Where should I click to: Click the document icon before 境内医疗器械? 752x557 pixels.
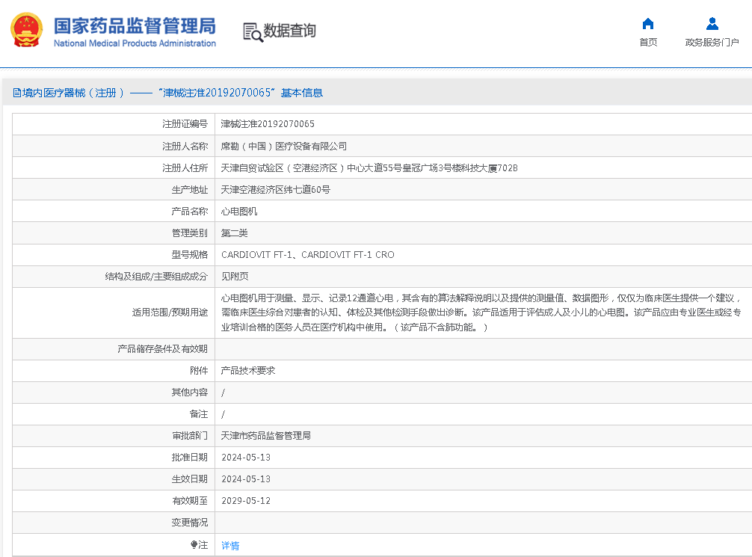click(x=16, y=93)
